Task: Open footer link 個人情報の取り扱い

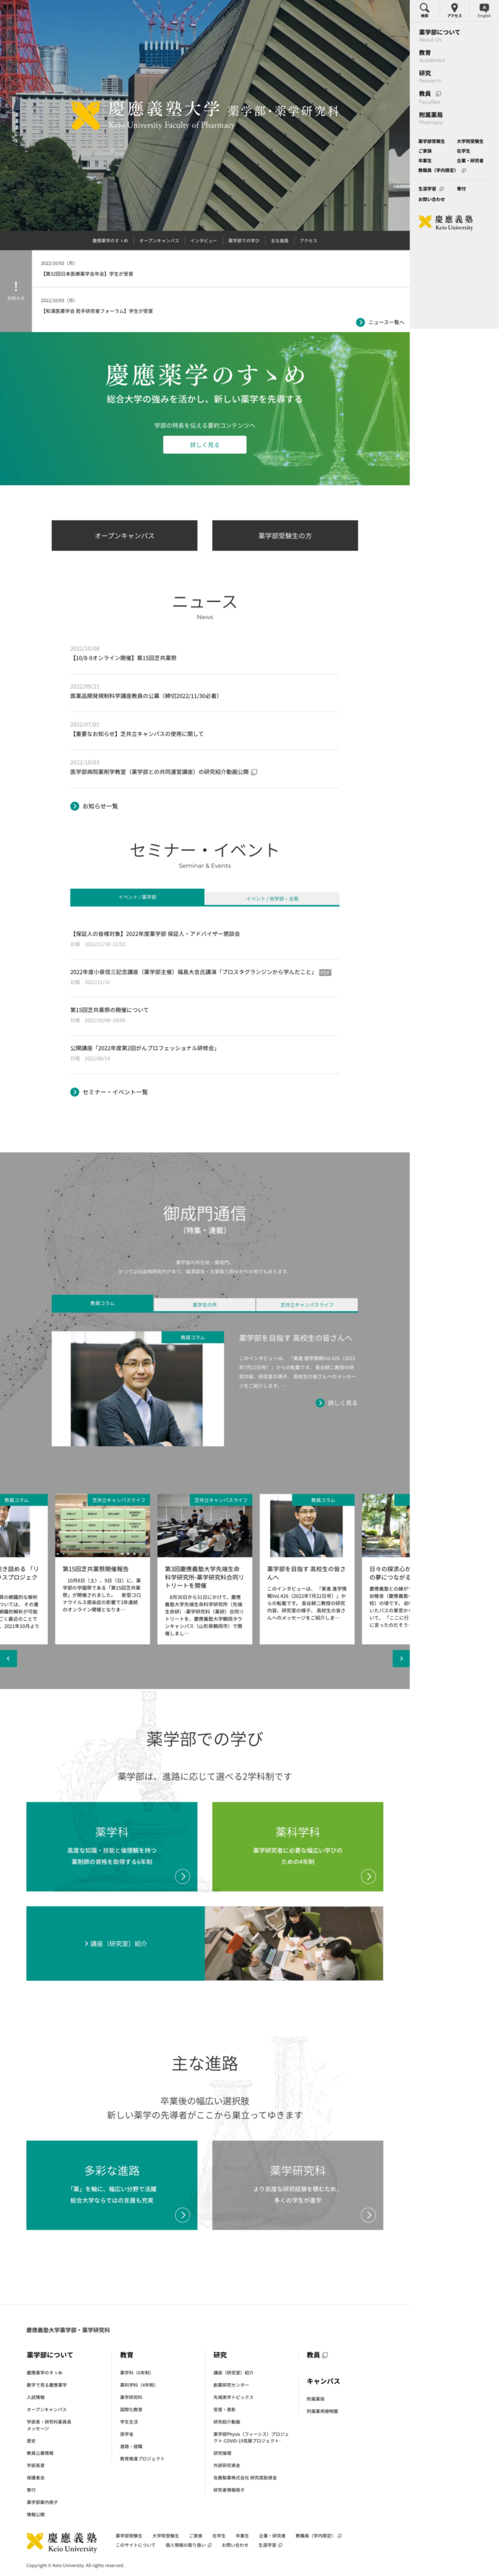Action: coord(188,2545)
